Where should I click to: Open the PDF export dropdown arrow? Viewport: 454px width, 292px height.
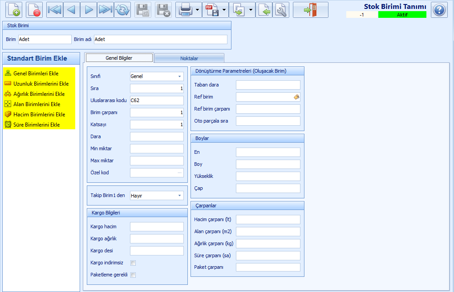[x=224, y=10]
